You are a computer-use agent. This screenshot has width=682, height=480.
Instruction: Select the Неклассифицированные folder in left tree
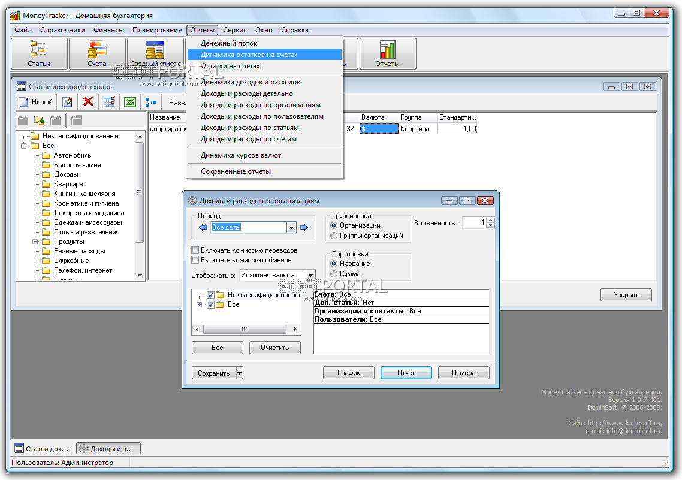80,136
